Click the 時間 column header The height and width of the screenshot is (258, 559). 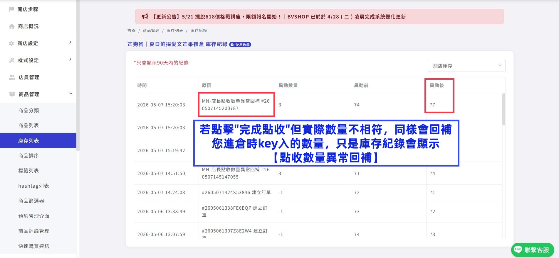142,85
